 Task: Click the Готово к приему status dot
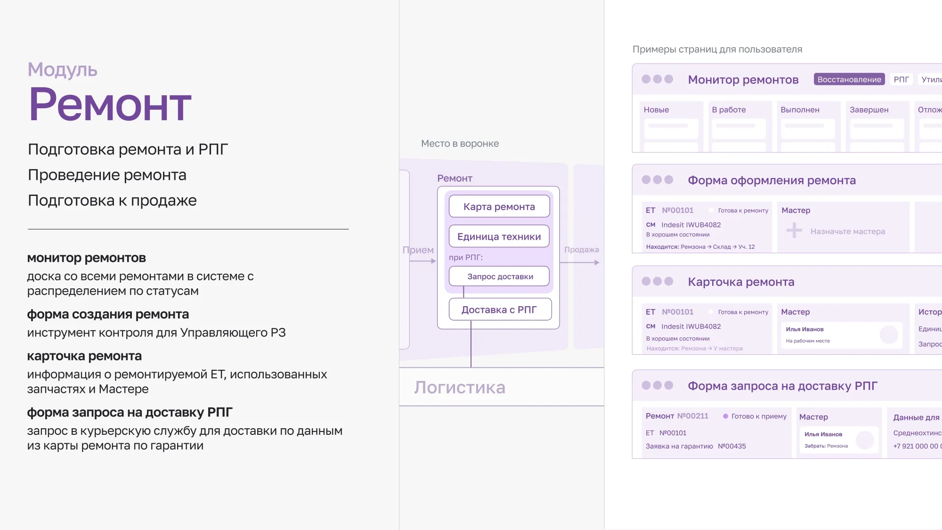pos(725,416)
